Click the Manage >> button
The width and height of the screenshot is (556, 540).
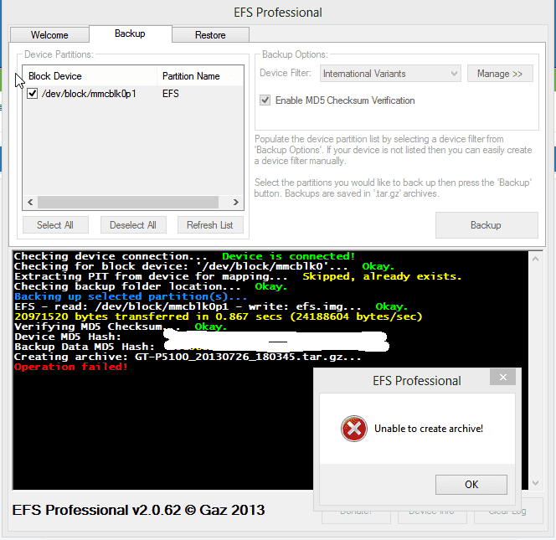coord(500,74)
